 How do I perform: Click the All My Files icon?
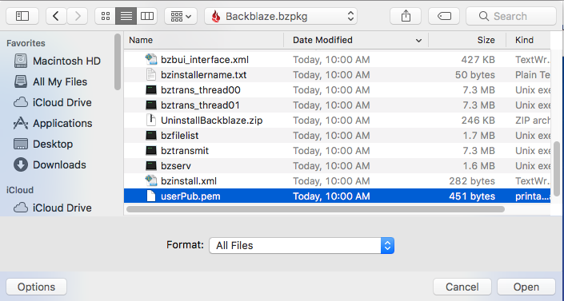21,82
